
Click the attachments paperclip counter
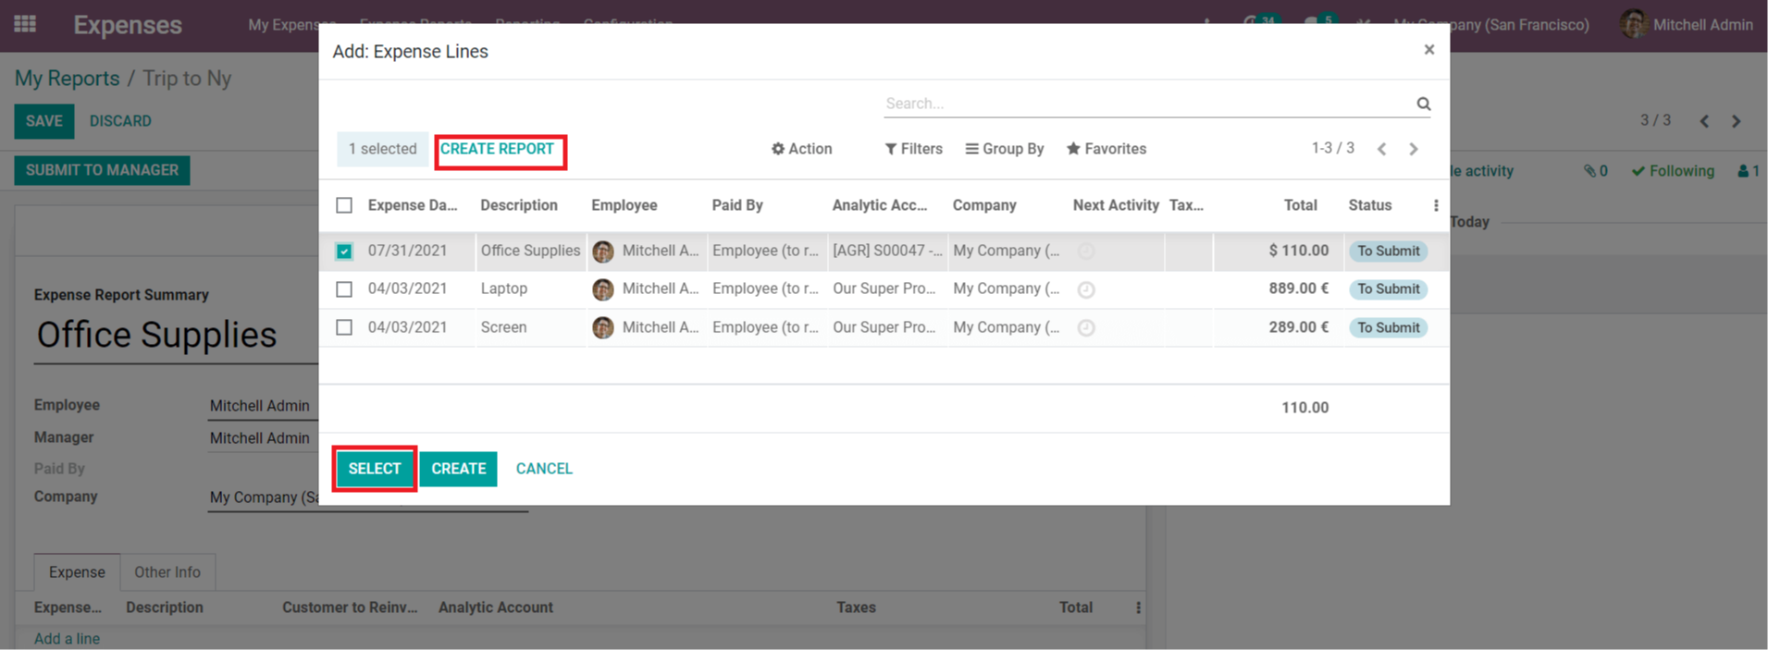[x=1596, y=171]
